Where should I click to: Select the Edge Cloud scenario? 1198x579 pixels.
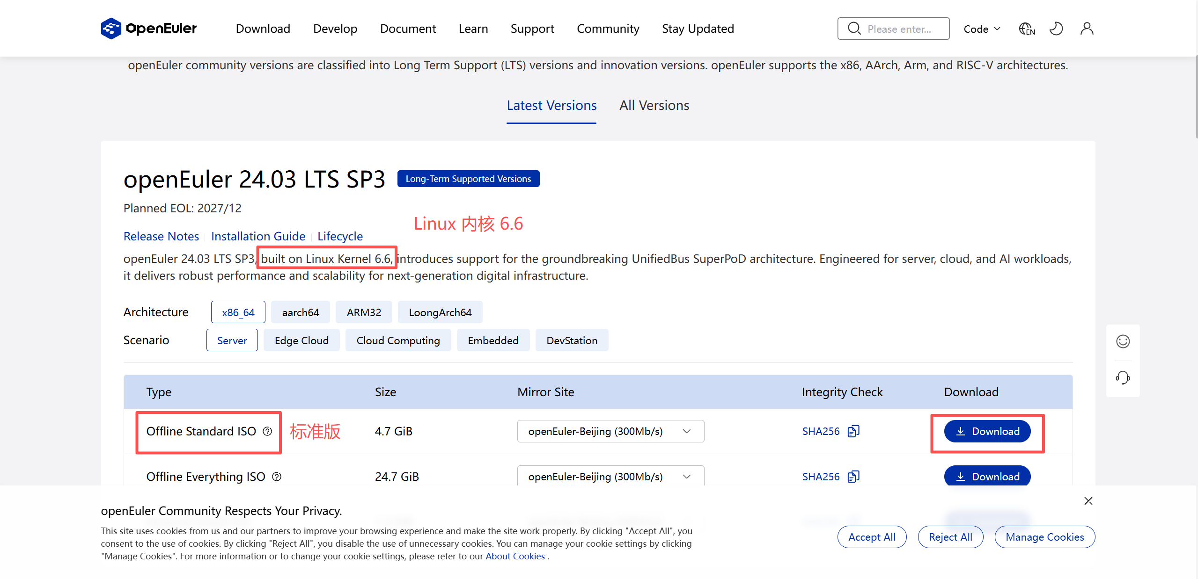coord(301,340)
